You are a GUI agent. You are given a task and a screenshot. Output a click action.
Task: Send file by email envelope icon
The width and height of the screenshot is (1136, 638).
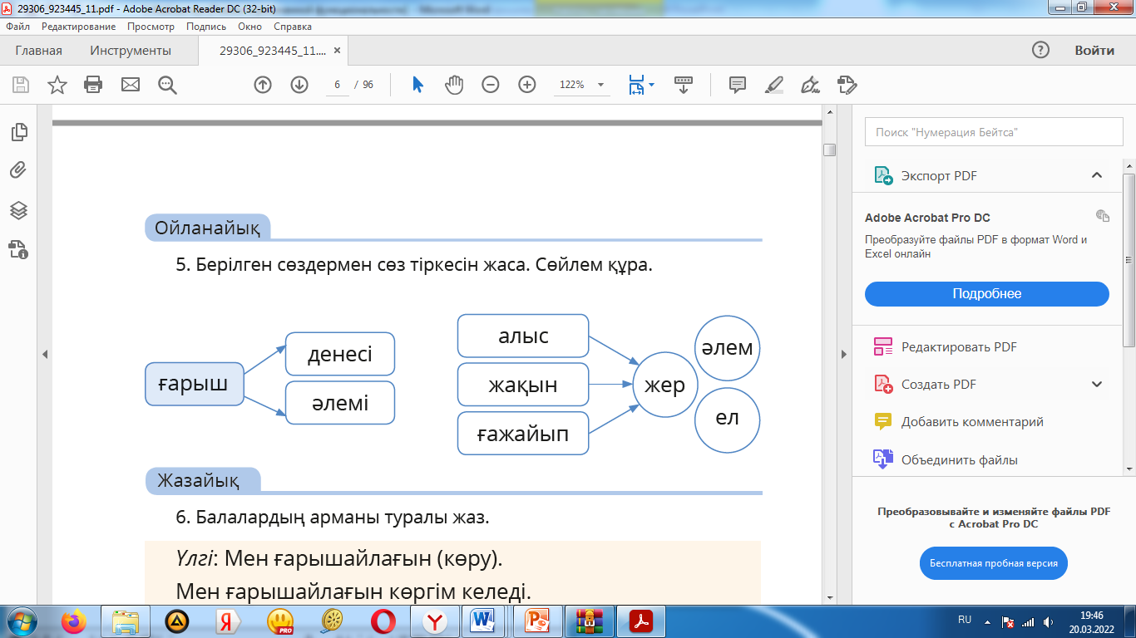coord(131,85)
